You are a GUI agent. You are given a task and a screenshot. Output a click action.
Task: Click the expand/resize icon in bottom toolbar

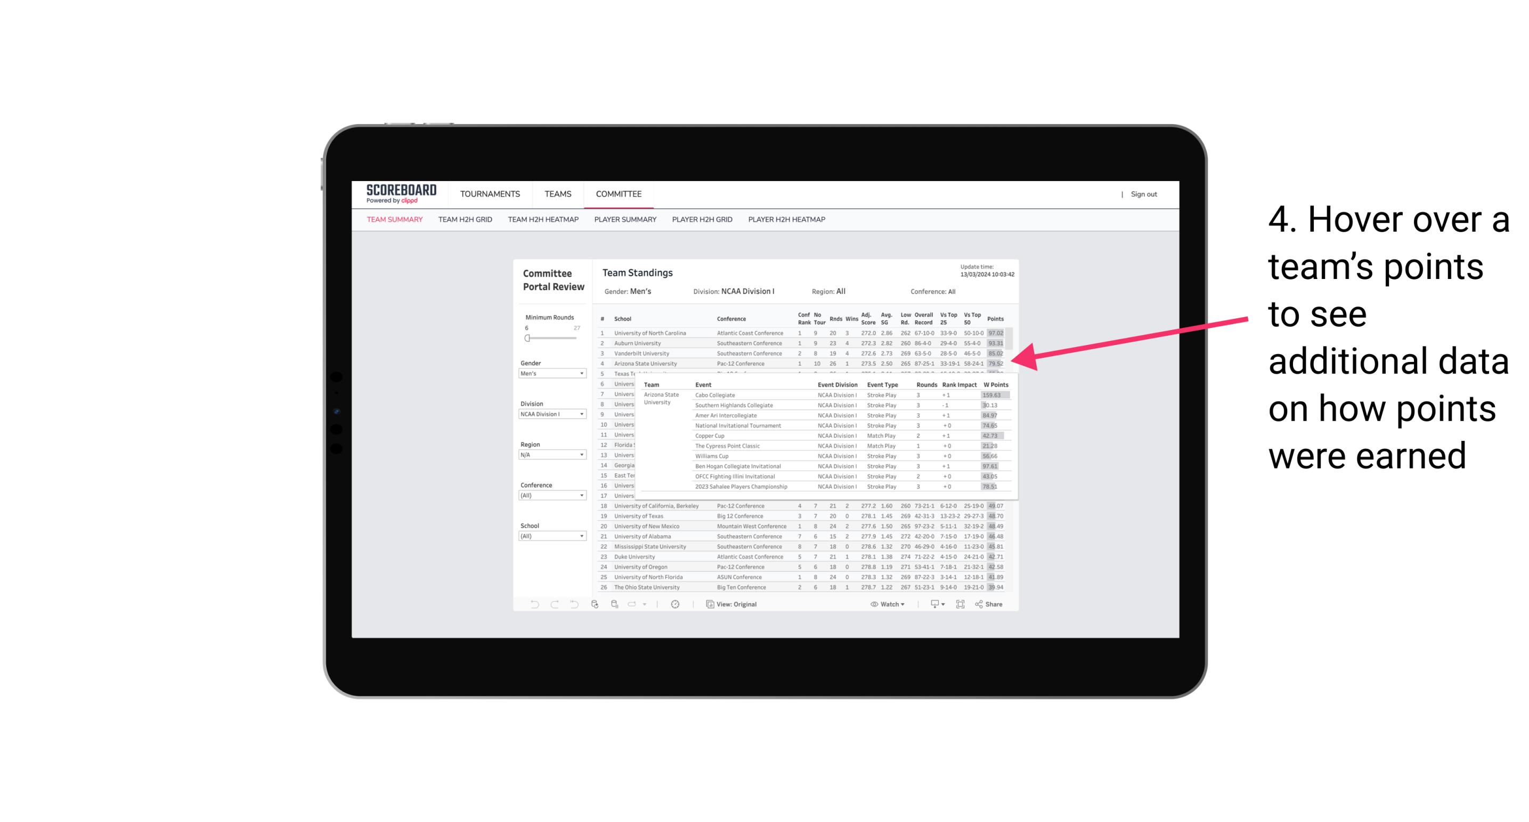pyautogui.click(x=961, y=604)
